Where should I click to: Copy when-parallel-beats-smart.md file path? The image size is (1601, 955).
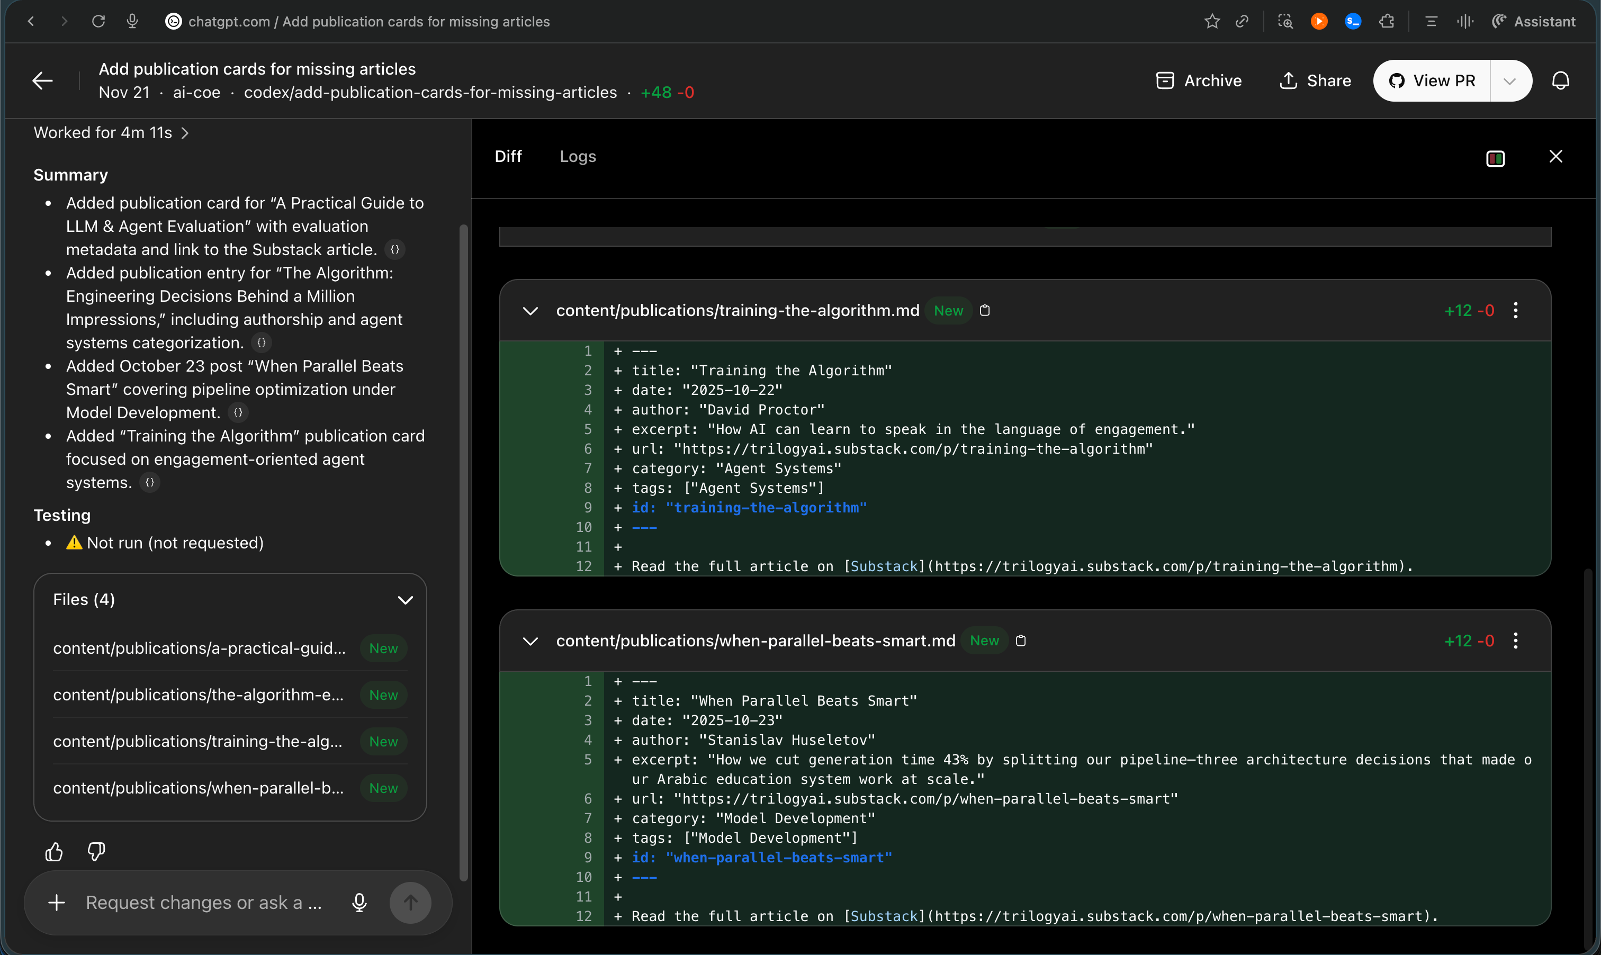tap(1021, 641)
